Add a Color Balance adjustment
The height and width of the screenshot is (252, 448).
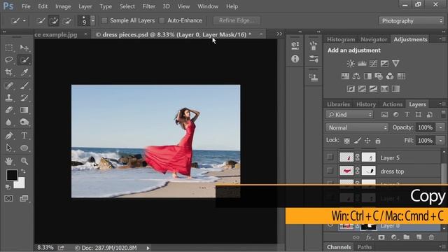coord(356,76)
